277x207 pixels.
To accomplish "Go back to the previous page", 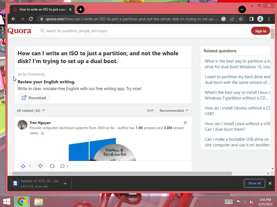I will 14,19.
